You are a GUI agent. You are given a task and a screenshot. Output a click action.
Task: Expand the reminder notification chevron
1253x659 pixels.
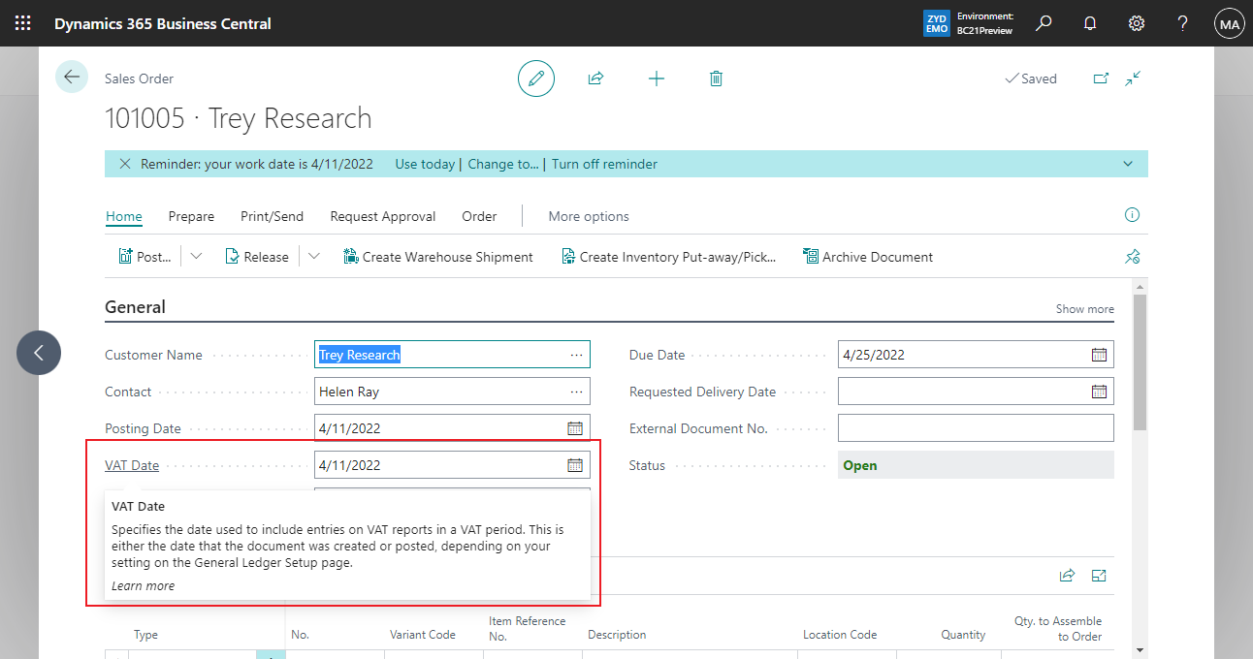click(1128, 164)
